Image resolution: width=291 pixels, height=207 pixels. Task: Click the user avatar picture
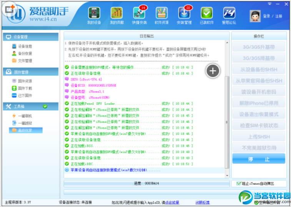[254, 16]
